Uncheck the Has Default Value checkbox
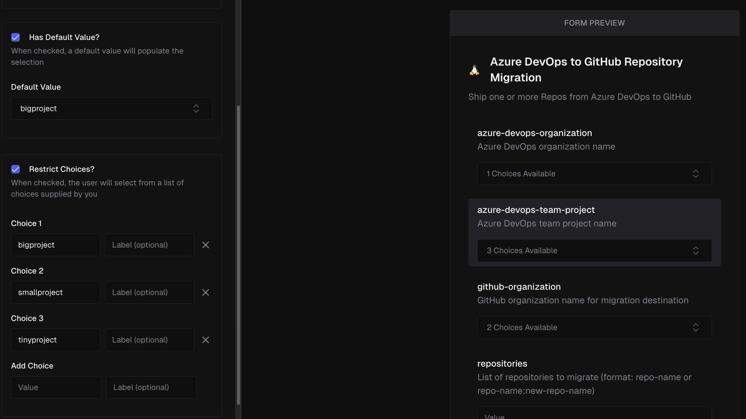This screenshot has height=419, width=746. [x=15, y=37]
